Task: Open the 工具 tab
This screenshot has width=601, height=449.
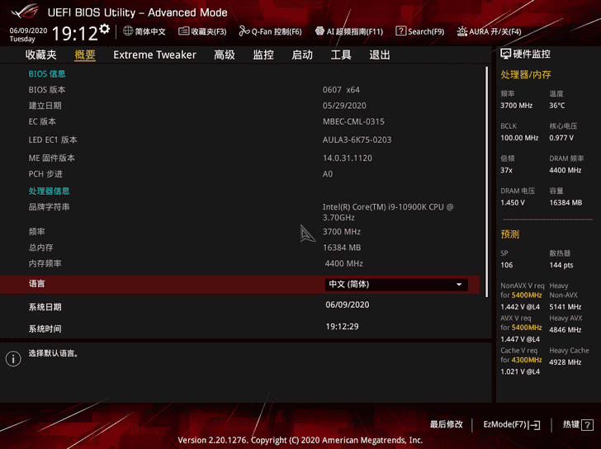Action: pos(341,54)
